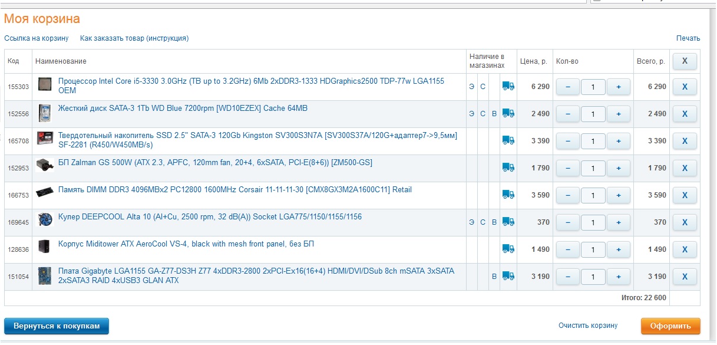This screenshot has height=345, width=717.
Task: Decrease quantity of WD Blue hard disk
Action: (568, 114)
